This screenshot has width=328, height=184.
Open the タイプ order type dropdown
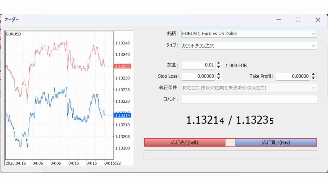[313, 46]
